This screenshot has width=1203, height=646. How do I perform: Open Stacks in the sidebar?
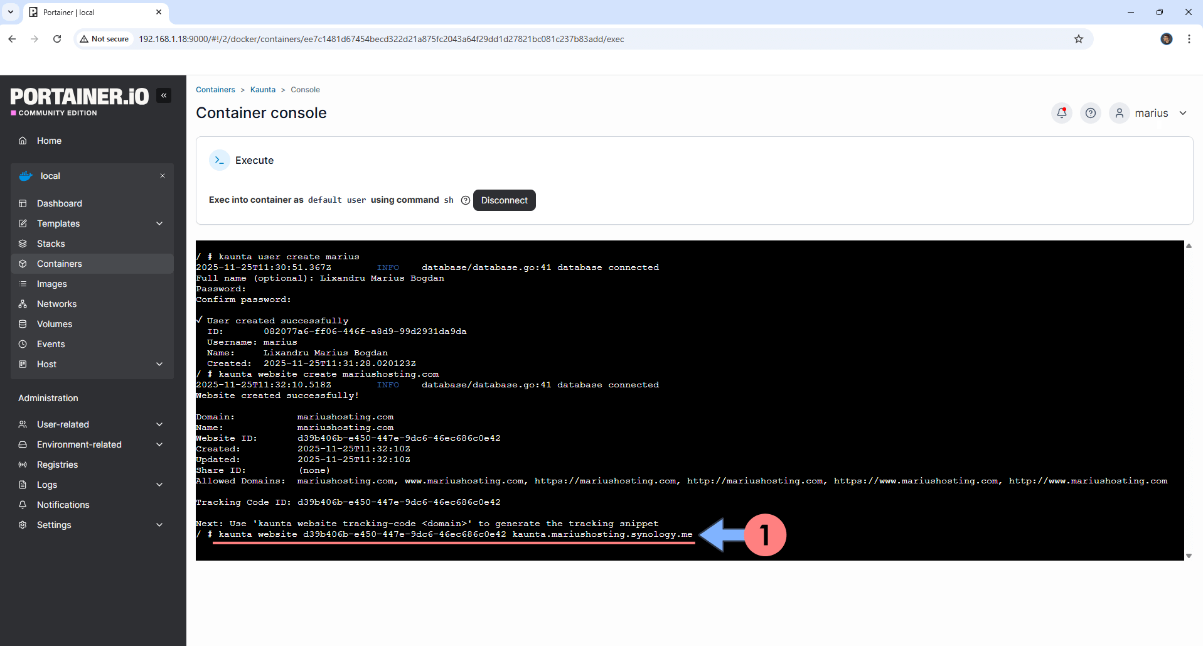pos(51,244)
